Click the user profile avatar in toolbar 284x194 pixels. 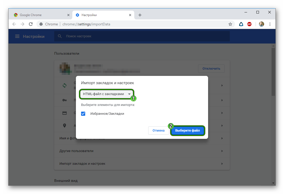[x=262, y=24]
